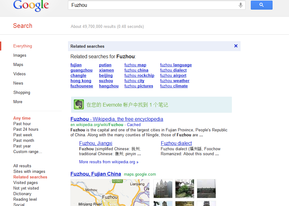Open related search hangzhou
This screenshot has width=289, height=206.
point(109,86)
